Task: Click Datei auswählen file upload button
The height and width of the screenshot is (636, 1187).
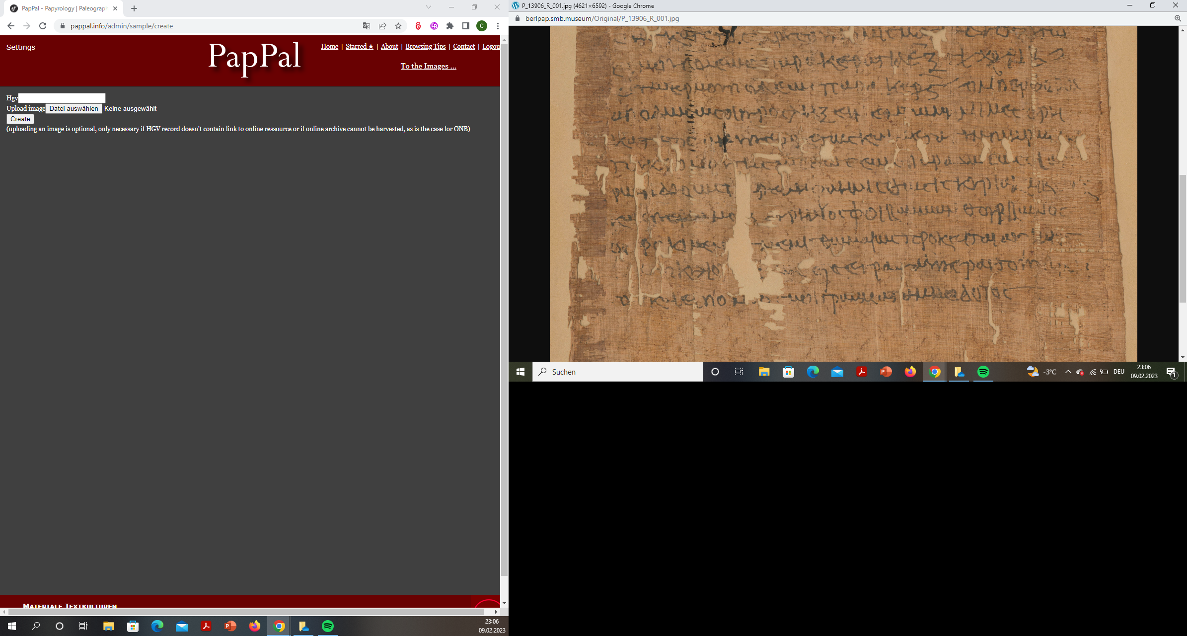Action: click(x=74, y=108)
